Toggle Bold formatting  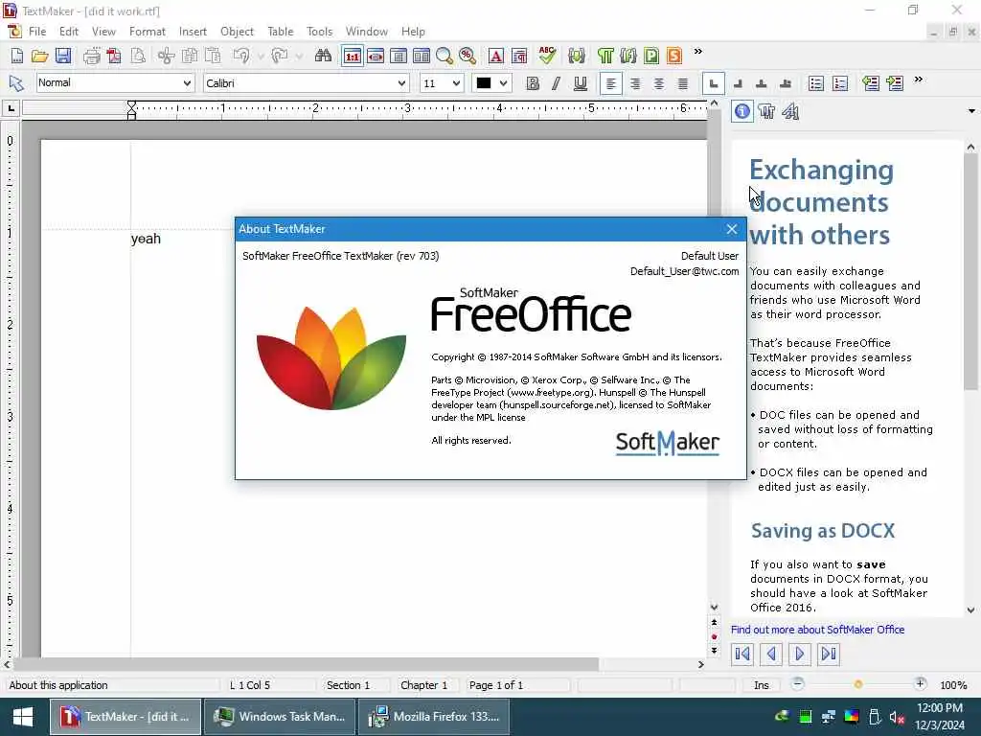click(533, 83)
